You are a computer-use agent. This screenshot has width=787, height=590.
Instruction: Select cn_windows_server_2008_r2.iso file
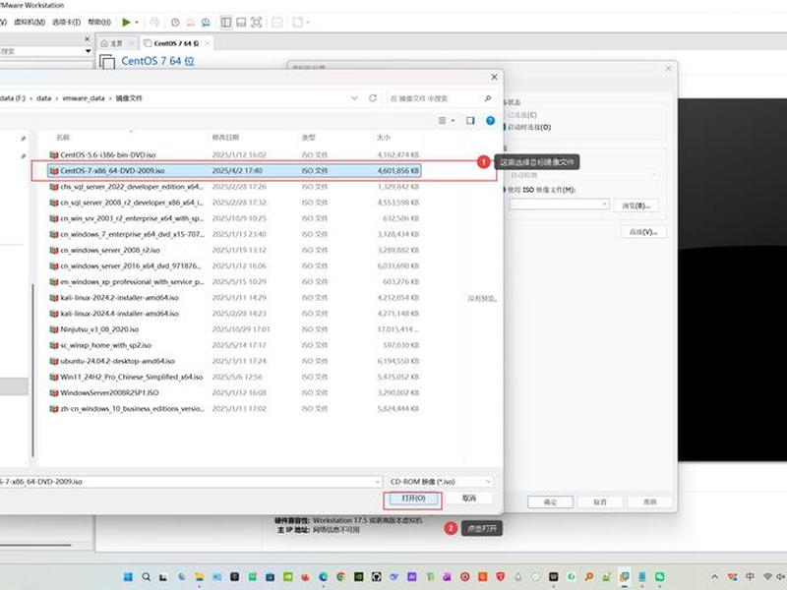coord(234,250)
